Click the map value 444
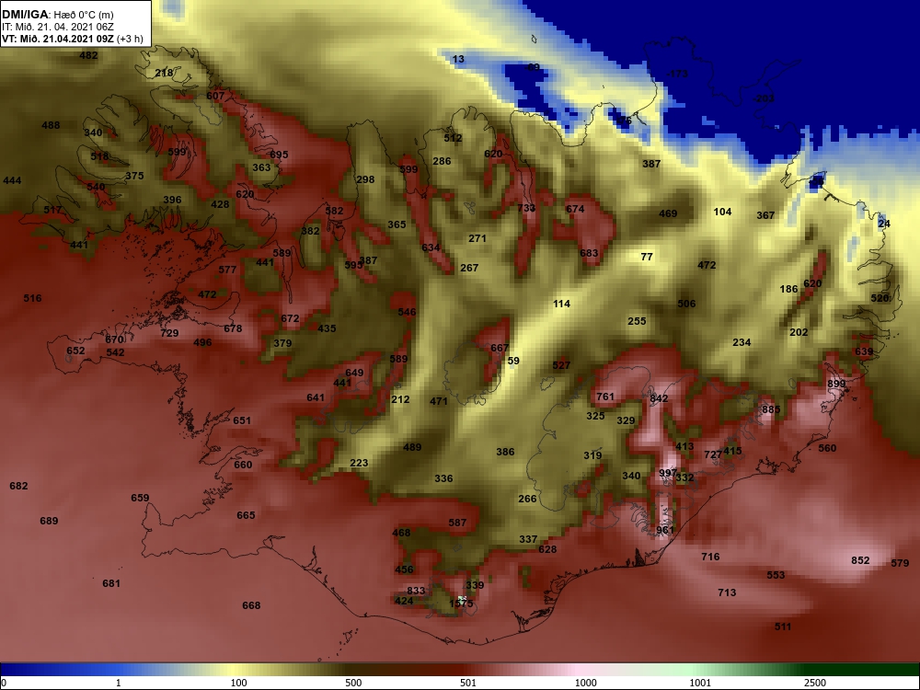920x690 pixels. tap(12, 180)
